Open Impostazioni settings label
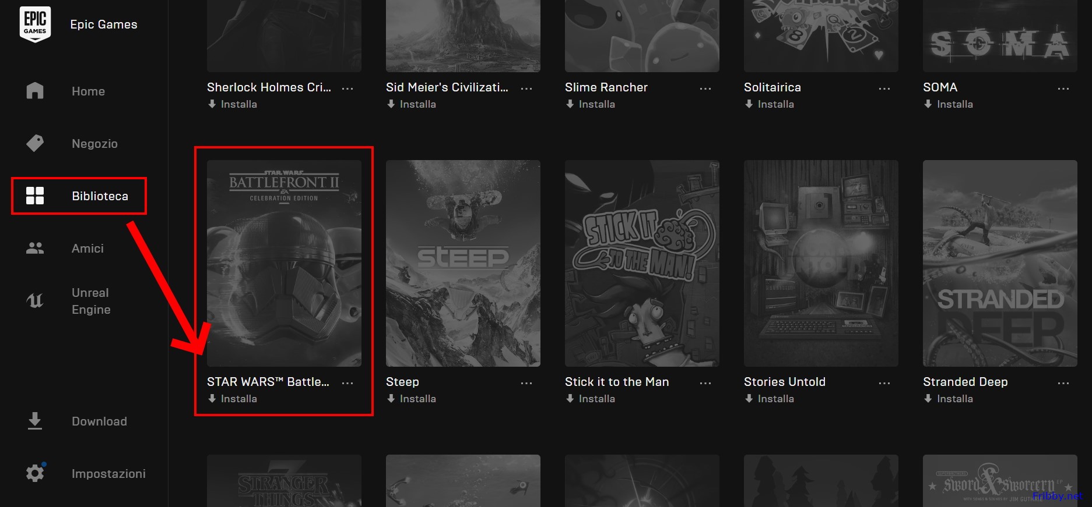This screenshot has width=1092, height=507. 108,474
